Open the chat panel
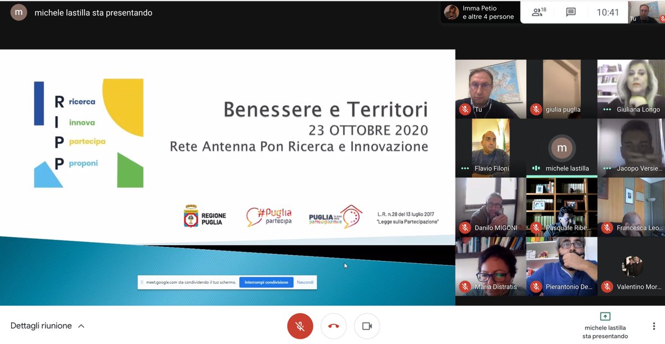The image size is (665, 344). pos(571,12)
